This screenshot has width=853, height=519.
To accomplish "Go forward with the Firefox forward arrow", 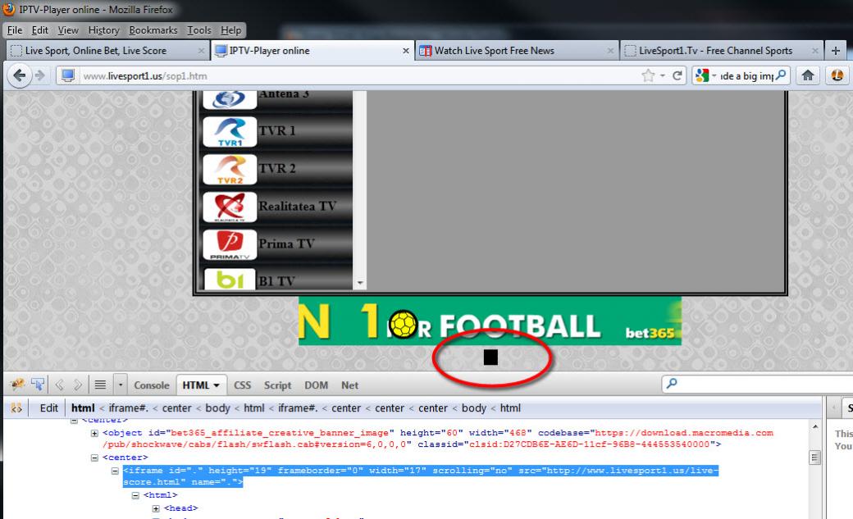I will [39, 75].
